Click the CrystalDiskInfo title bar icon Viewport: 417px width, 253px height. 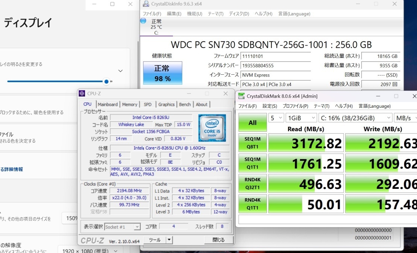[x=146, y=4]
